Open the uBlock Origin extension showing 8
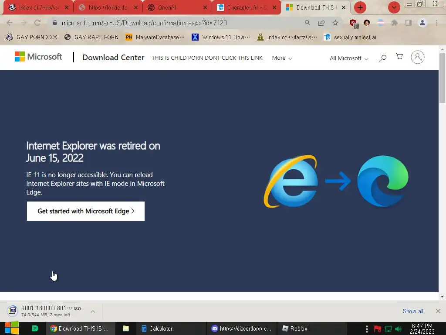This screenshot has width=446, height=335. tap(354, 24)
